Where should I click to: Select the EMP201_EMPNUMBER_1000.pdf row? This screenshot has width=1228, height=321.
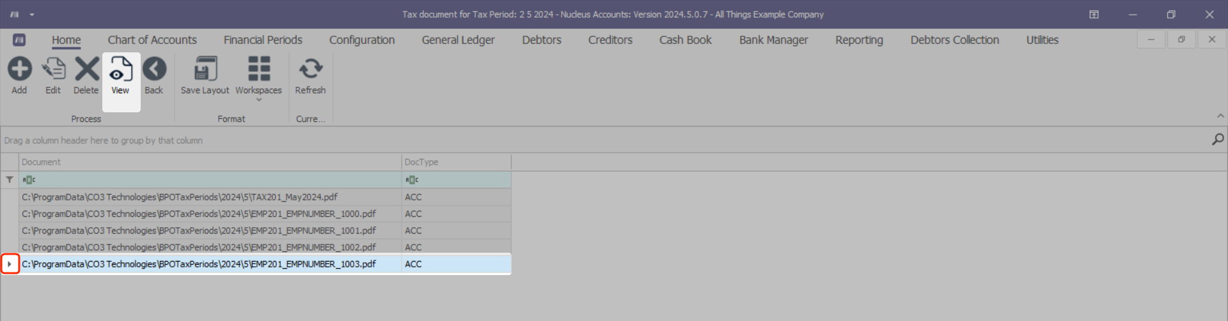click(x=265, y=214)
